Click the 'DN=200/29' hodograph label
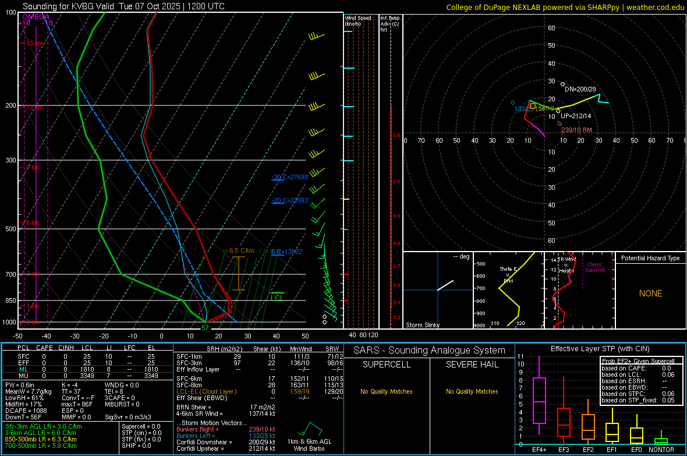 coord(580,89)
